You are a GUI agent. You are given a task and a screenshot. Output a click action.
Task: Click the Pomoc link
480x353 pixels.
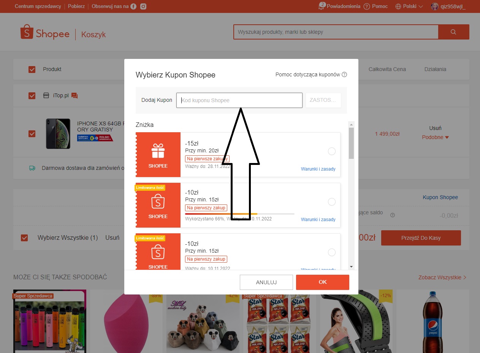click(380, 6)
